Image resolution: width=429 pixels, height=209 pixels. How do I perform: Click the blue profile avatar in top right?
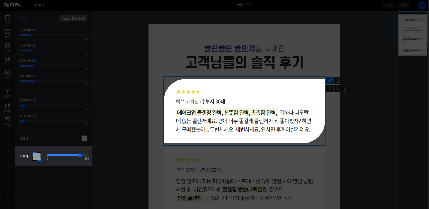point(422,5)
